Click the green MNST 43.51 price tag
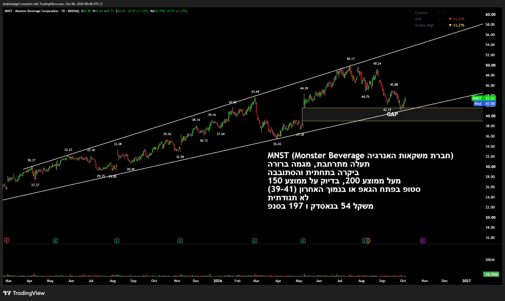505x301 pixels. tap(484, 98)
